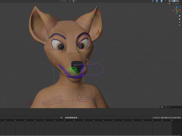
Task: Switch to rendered viewport shading
Action: tap(178, 1)
